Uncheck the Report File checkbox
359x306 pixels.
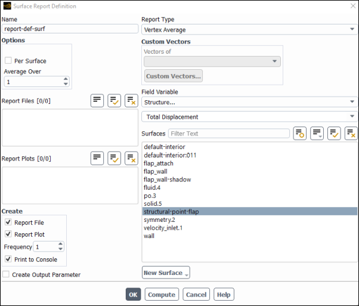pyautogui.click(x=8, y=222)
